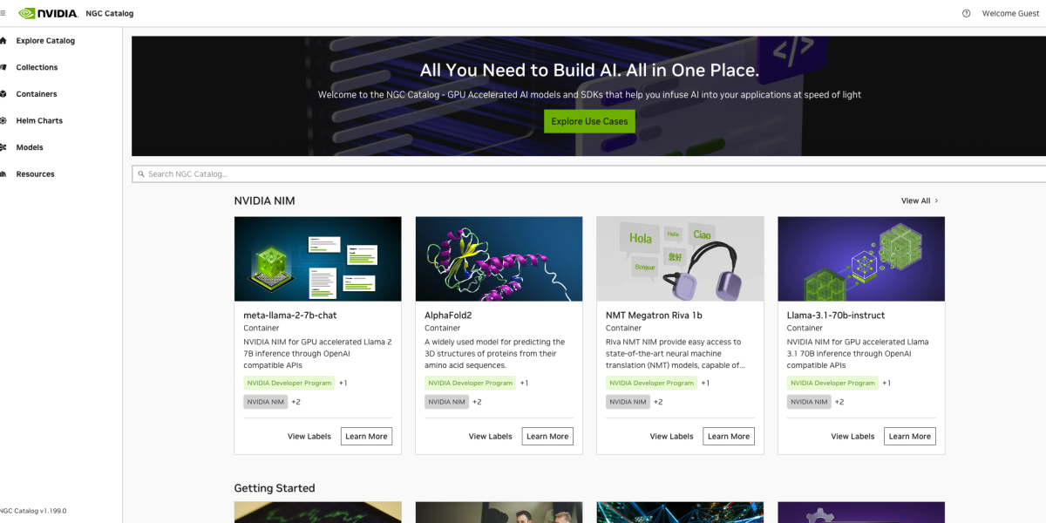Click the Containers cube icon
1046x523 pixels.
(3, 94)
